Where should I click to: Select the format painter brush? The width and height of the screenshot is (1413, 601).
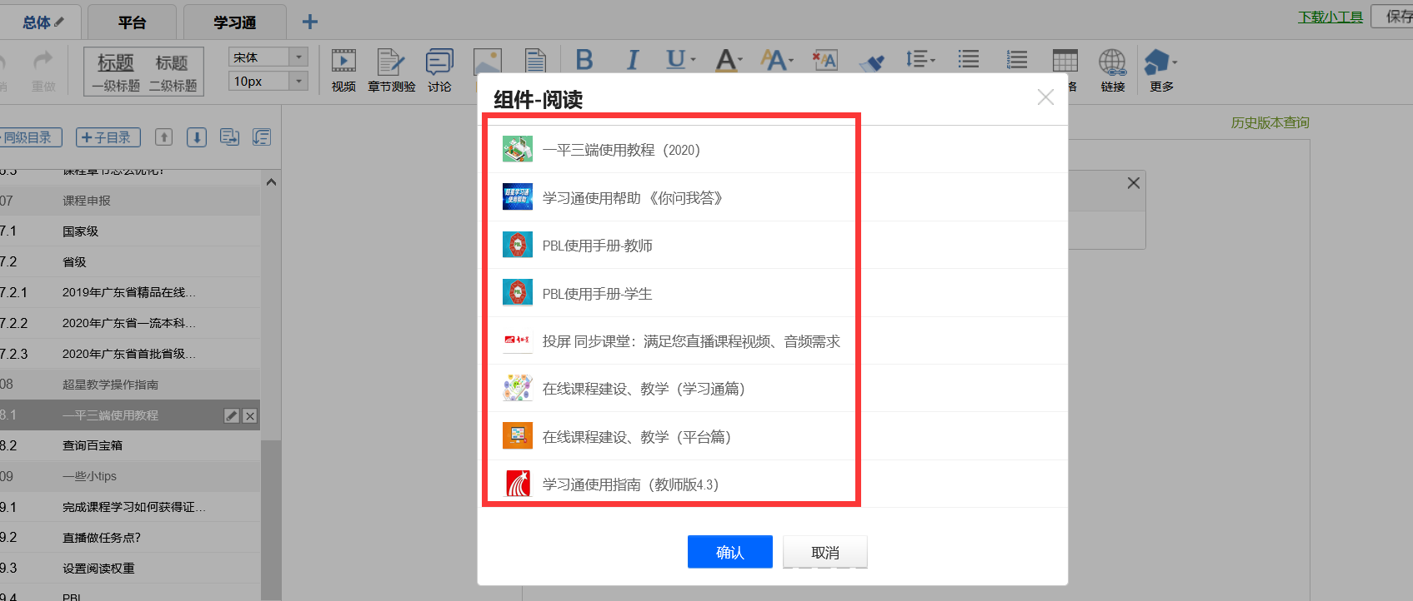coord(873,62)
